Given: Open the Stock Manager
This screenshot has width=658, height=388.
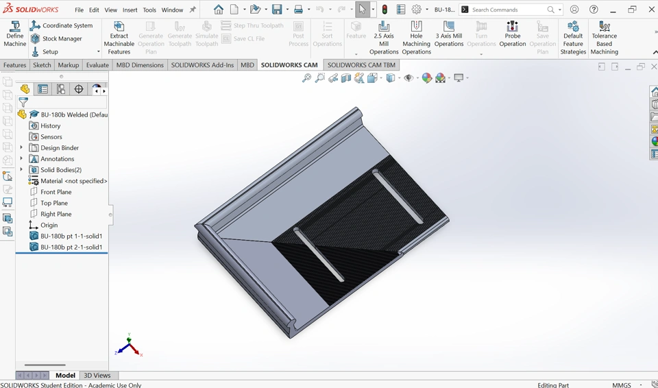Looking at the screenshot, I should click(56, 38).
